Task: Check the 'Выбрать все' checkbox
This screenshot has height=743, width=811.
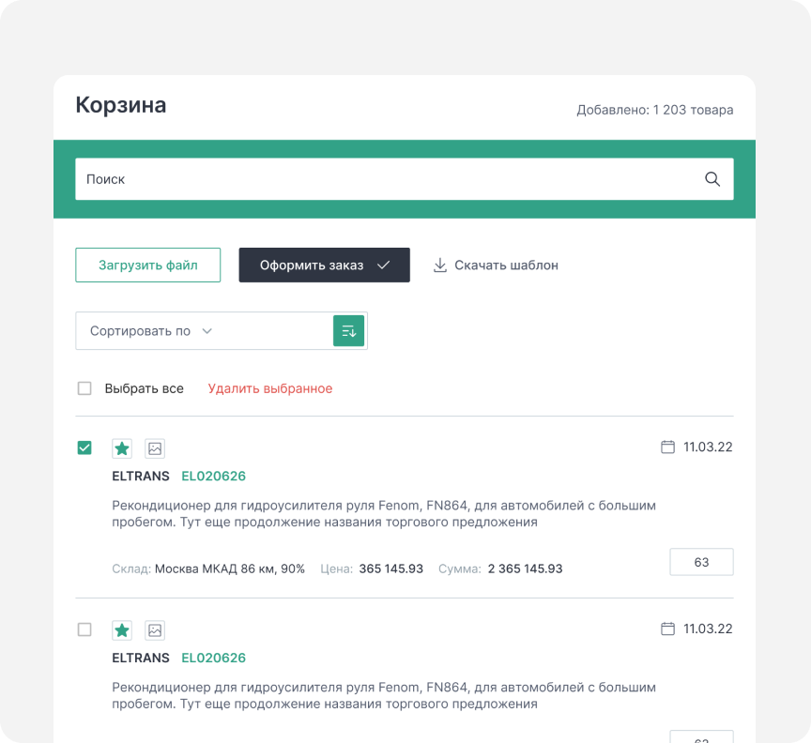Action: point(84,388)
